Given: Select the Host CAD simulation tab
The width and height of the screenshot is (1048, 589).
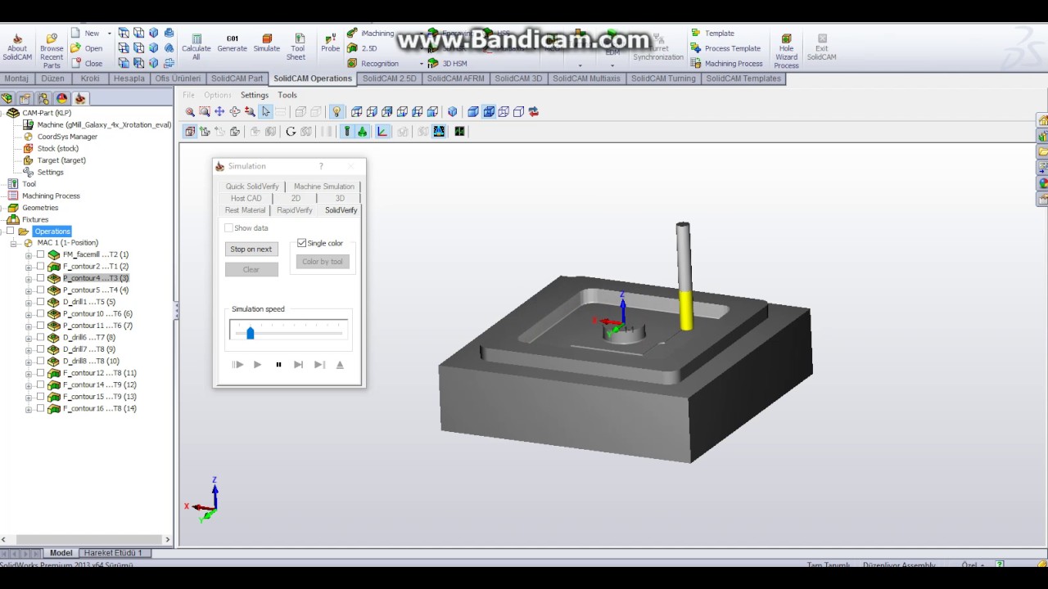Looking at the screenshot, I should 246,198.
